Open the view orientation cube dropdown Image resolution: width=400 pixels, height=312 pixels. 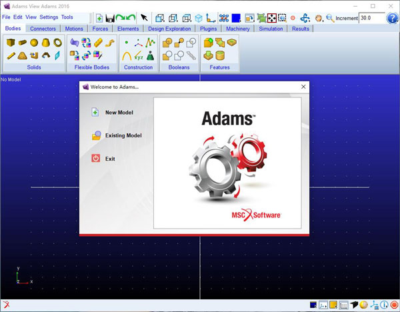(160, 18)
